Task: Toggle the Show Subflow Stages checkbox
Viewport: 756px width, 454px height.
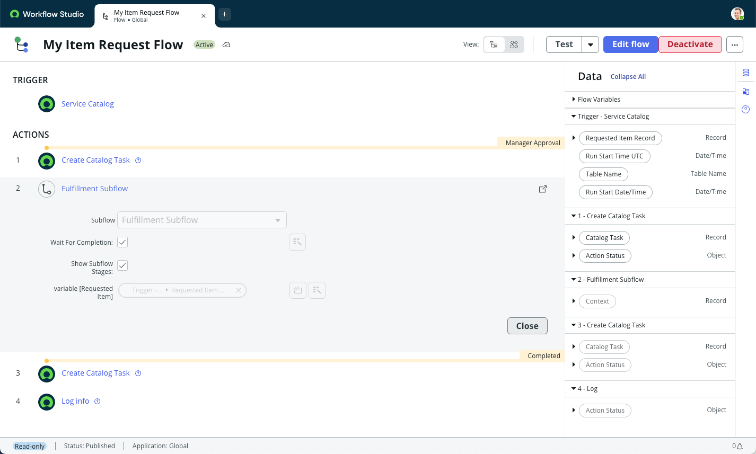Action: click(122, 265)
